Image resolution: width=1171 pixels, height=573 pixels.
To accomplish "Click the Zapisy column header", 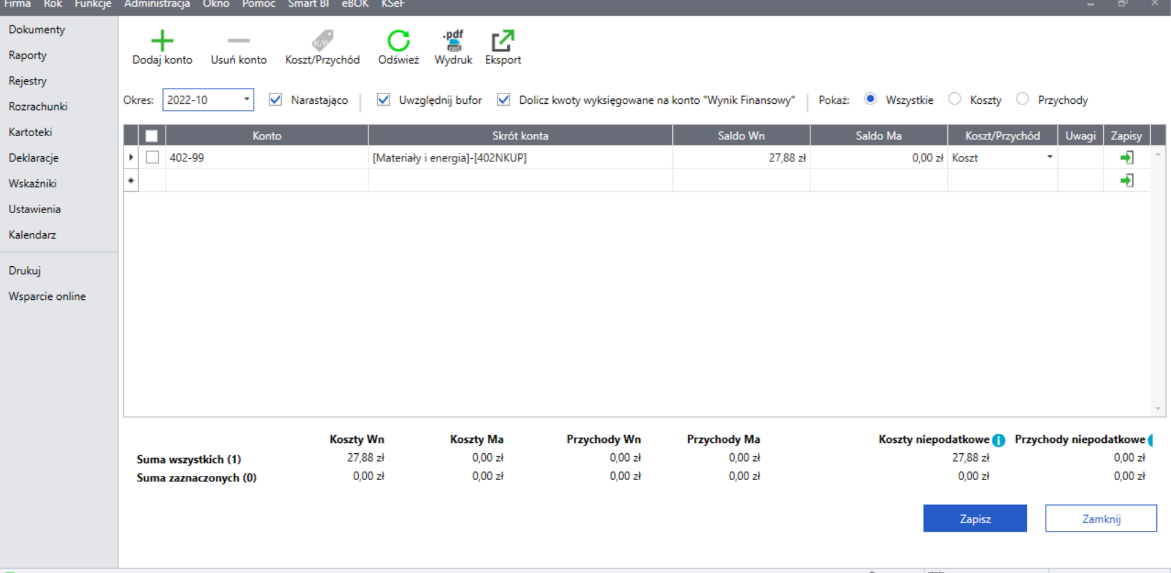I will coord(1126,136).
